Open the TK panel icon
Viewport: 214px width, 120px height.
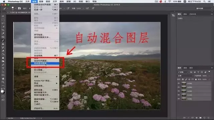(173, 16)
